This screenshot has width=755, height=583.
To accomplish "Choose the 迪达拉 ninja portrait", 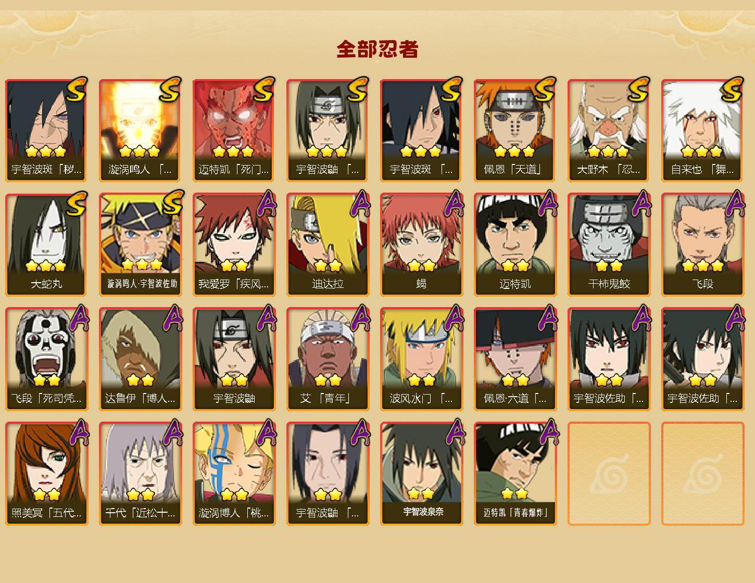I will (328, 245).
